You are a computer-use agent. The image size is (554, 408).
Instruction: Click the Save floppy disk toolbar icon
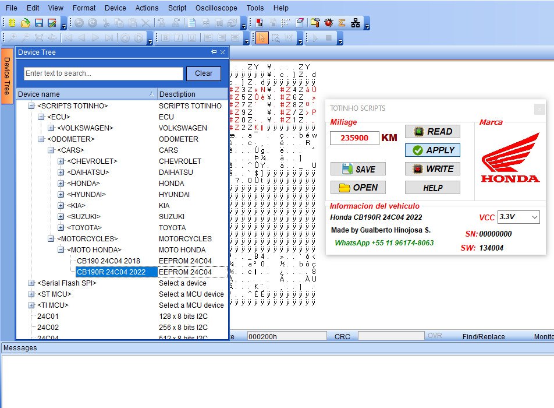(x=38, y=23)
